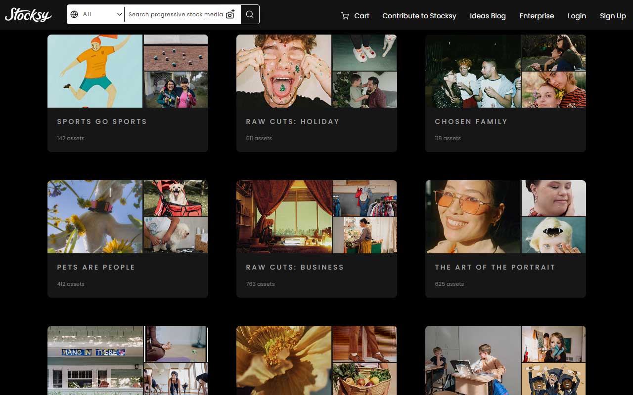Open the 'Raw Cuts: Holiday' gallery
Viewport: 633px width, 395px height.
tap(293, 121)
